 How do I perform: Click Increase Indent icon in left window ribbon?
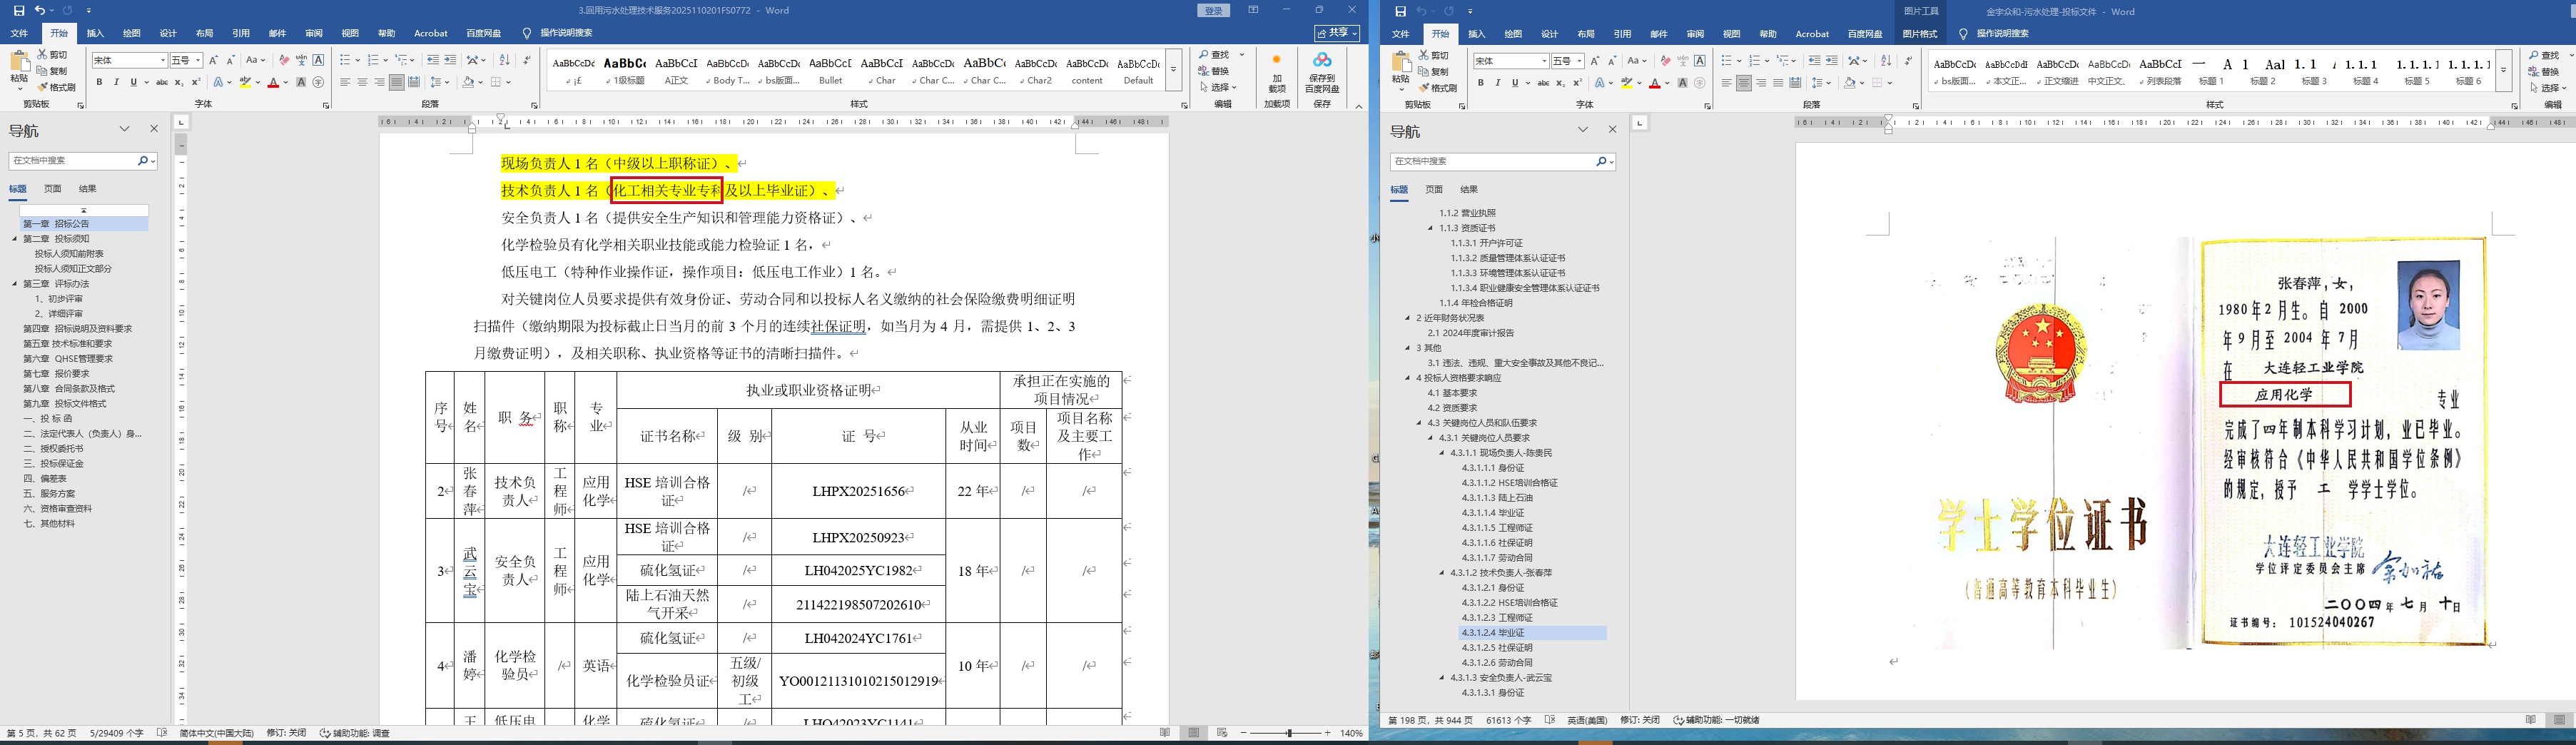[450, 60]
